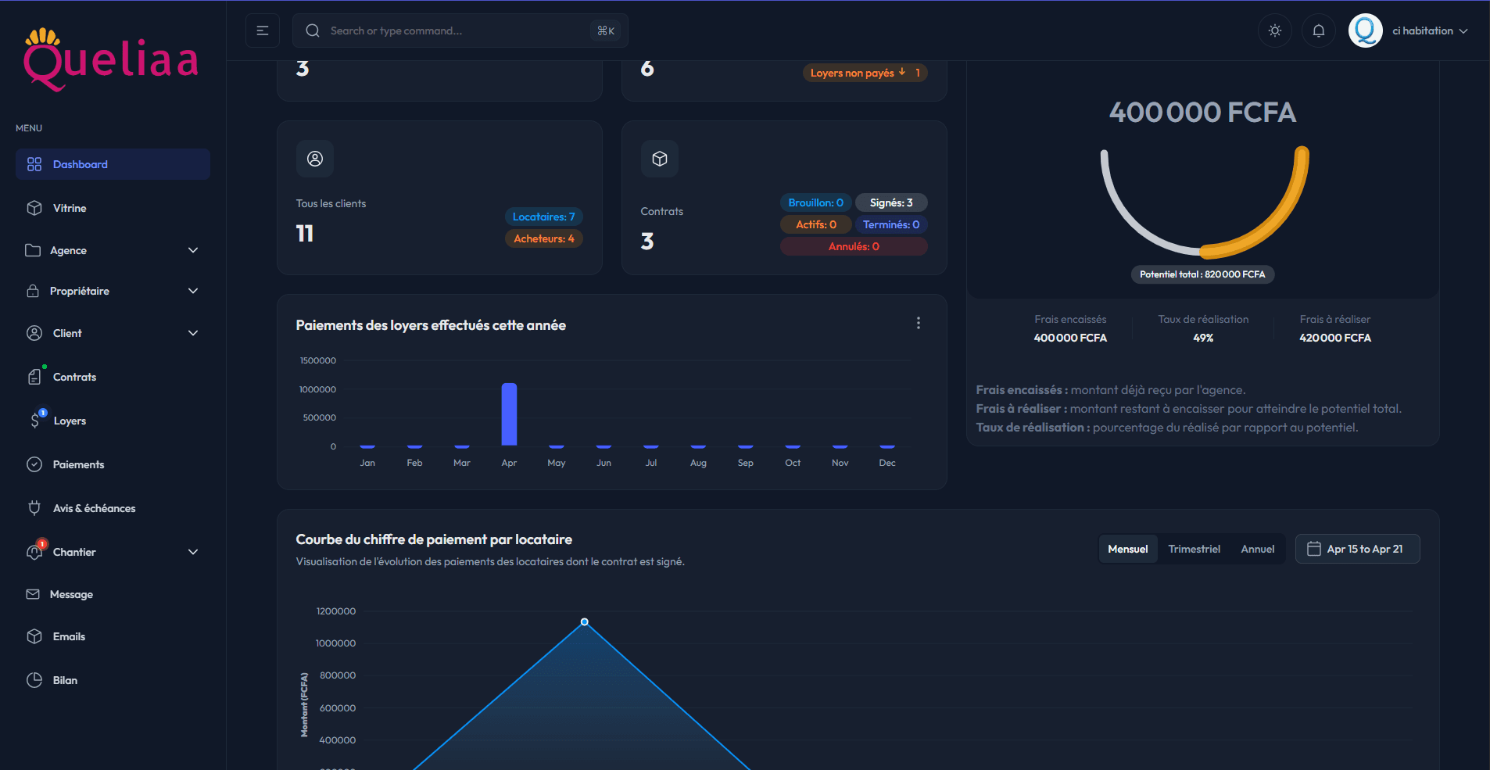
Task: Click the Acheteurs: 4 badge
Action: [544, 238]
